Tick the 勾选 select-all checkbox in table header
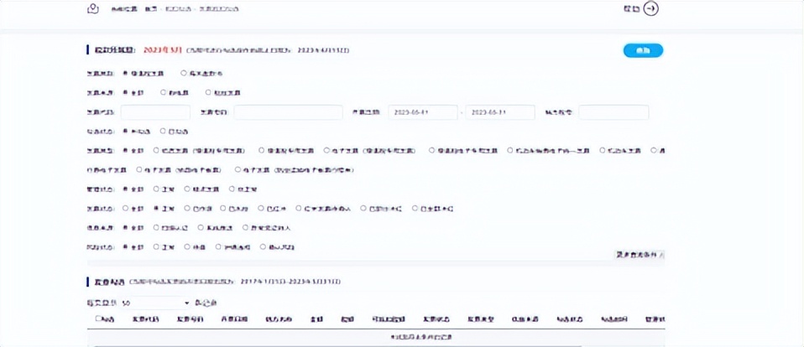804x347 pixels. tap(98, 319)
